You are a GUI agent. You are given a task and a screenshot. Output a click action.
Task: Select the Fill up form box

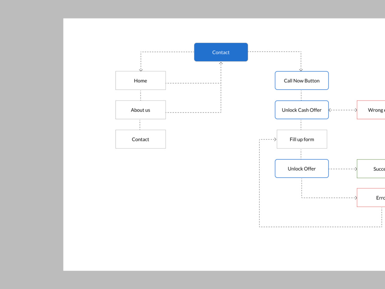[x=301, y=139]
